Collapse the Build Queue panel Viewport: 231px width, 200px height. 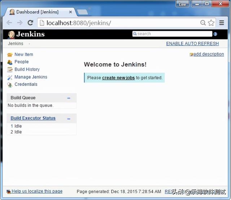pos(69,98)
